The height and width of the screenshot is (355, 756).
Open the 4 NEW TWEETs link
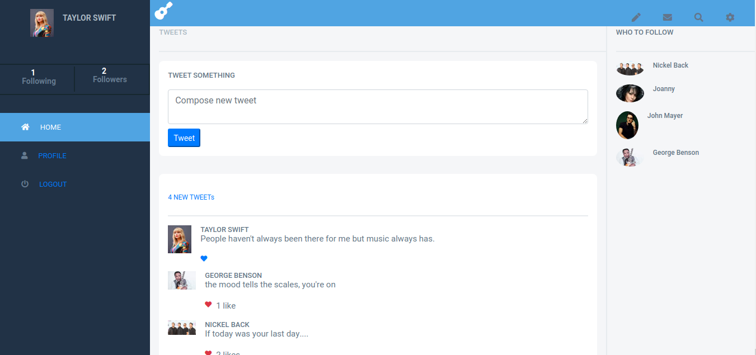(191, 197)
